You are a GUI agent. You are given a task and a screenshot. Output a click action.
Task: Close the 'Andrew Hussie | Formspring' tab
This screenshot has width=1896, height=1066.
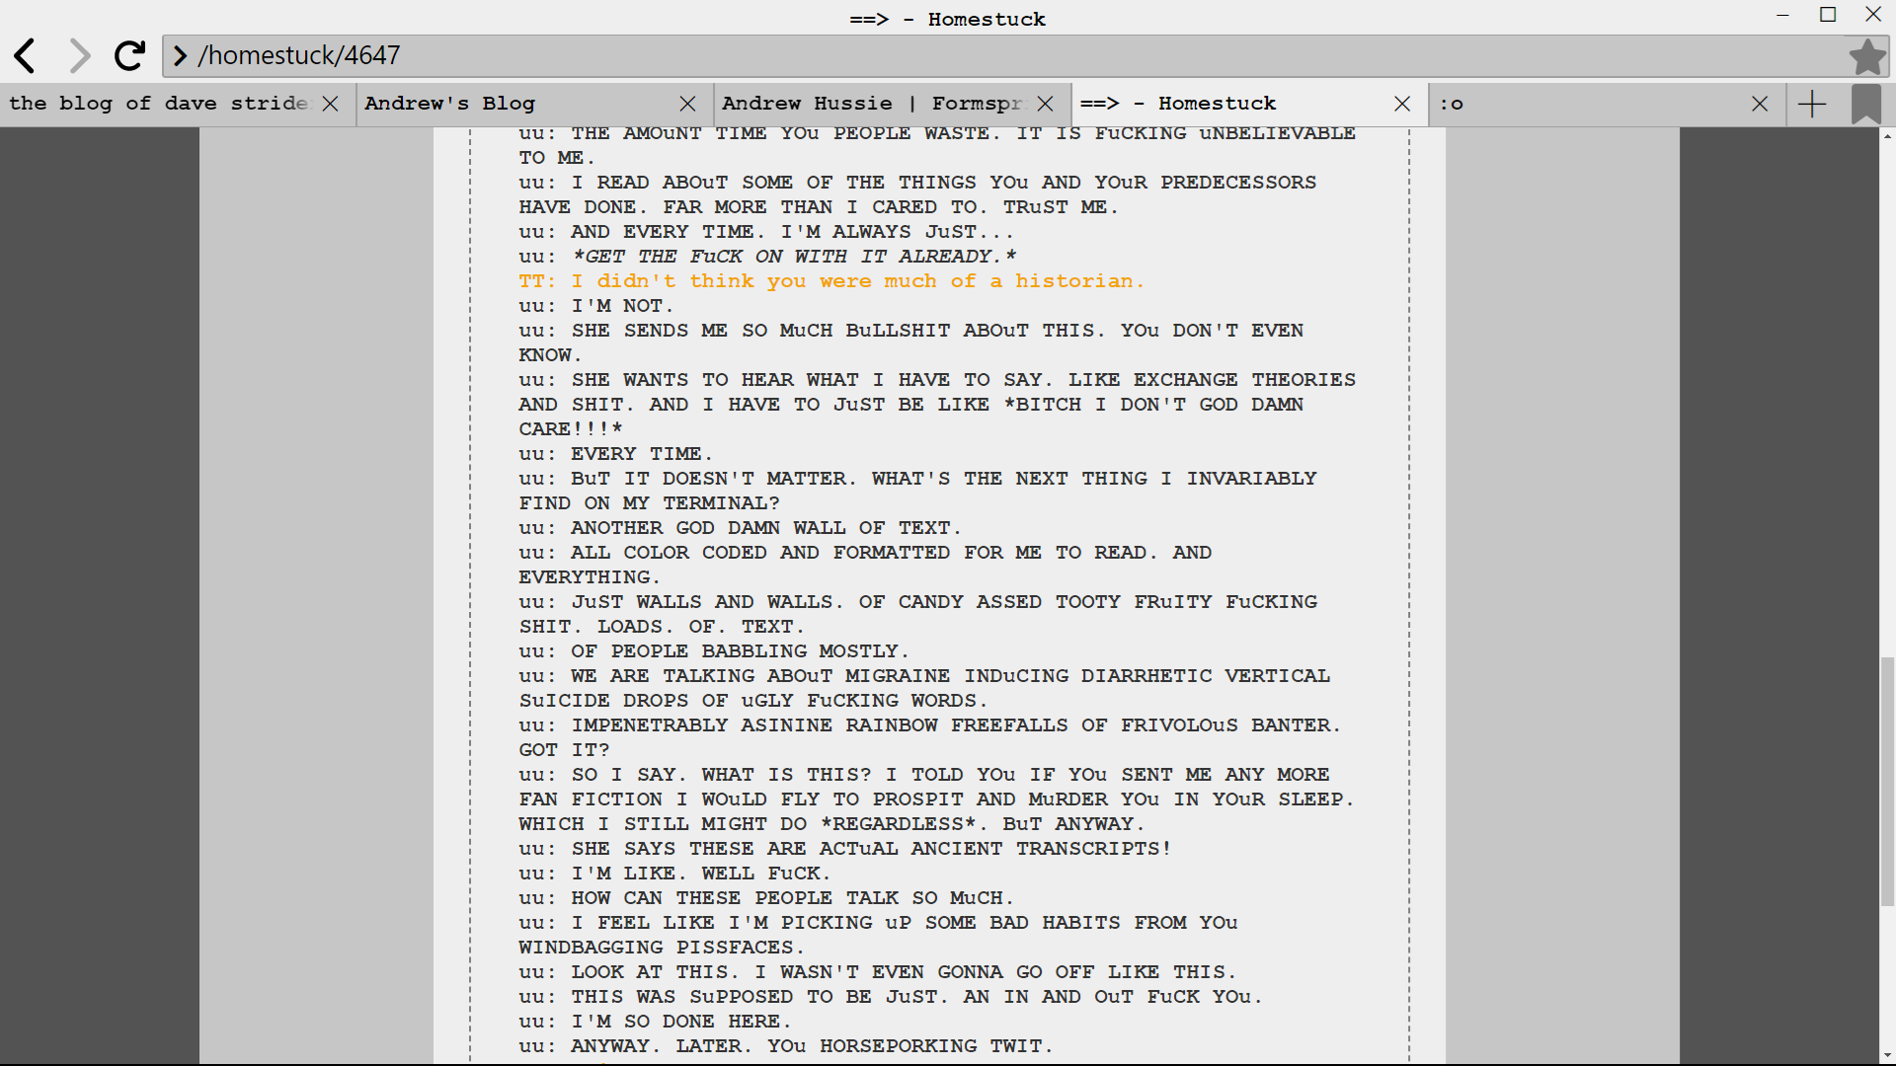click(x=1046, y=104)
